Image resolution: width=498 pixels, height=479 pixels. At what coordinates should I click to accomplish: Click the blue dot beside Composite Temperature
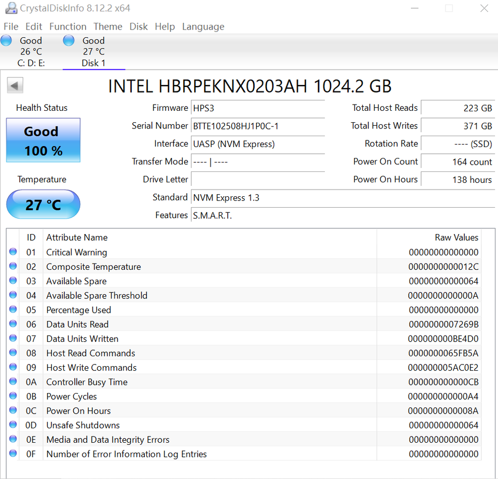click(x=12, y=266)
